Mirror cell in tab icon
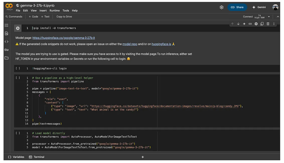 (x=262, y=24)
